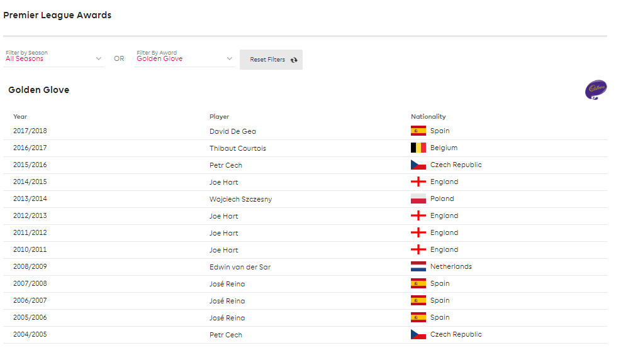Click the Edwin van der Sar row
This screenshot has height=348, width=628.
pos(305,267)
